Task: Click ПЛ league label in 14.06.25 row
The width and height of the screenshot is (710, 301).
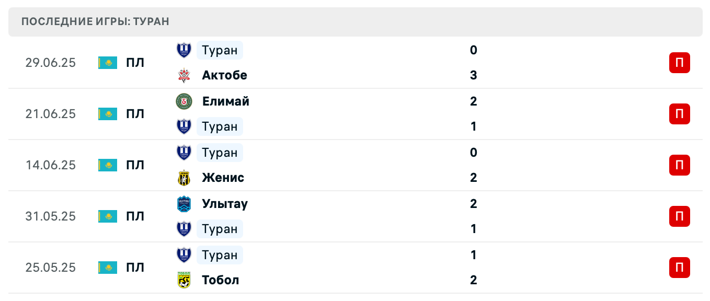Action: (135, 165)
